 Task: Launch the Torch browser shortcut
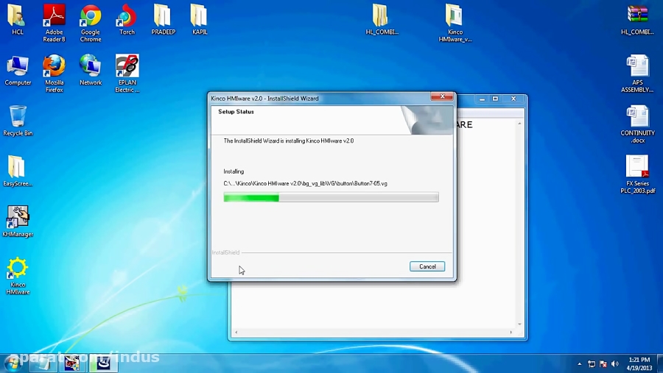tap(127, 19)
